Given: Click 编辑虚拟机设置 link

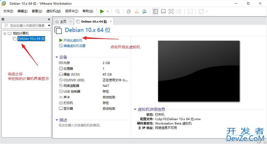Looking at the screenshot, I should [x=74, y=46].
